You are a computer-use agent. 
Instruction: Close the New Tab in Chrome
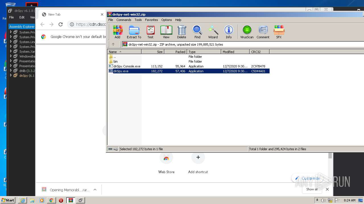click(x=102, y=14)
